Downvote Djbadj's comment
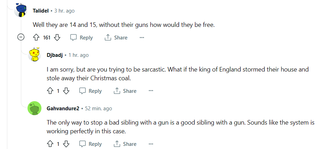 point(66,91)
